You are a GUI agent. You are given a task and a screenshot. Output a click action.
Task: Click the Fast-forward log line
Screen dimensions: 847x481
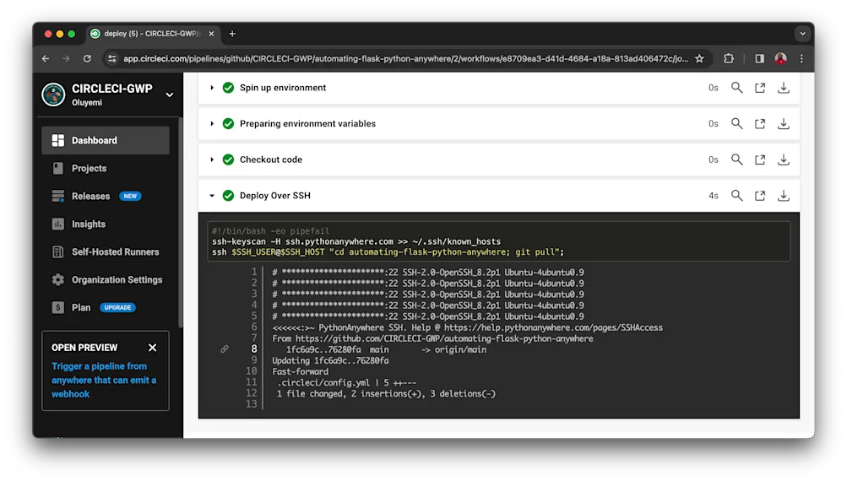click(x=300, y=371)
